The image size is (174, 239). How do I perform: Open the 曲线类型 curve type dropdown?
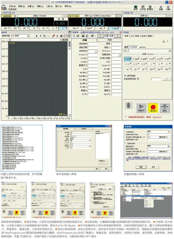coord(28,36)
